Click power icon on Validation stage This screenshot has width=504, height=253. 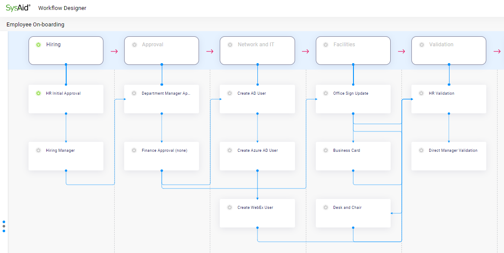[421, 45]
